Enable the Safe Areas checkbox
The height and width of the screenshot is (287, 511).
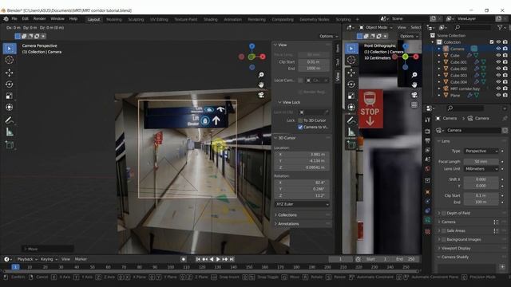[444, 230]
